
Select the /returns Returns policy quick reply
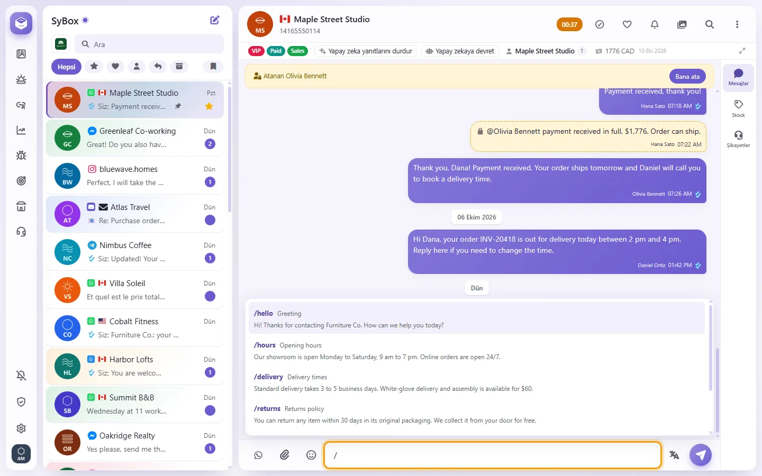(x=477, y=414)
